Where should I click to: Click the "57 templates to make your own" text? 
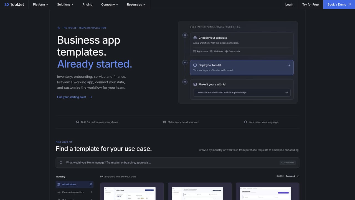tap(118, 177)
